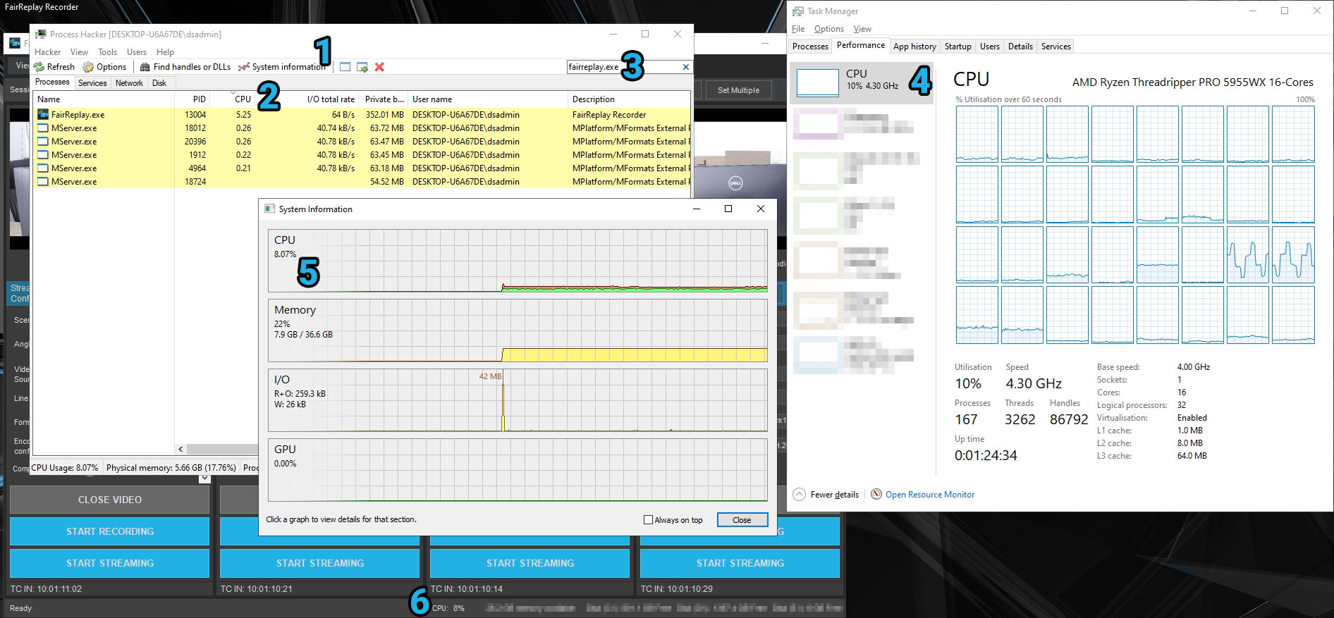Open Resource Monitor link
The height and width of the screenshot is (618, 1334).
[x=929, y=495]
